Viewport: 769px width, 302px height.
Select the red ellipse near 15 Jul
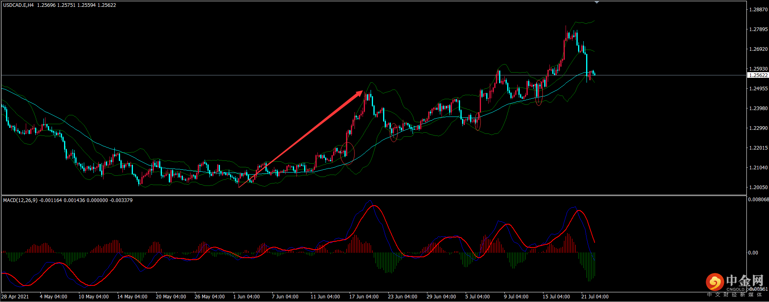tap(539, 93)
